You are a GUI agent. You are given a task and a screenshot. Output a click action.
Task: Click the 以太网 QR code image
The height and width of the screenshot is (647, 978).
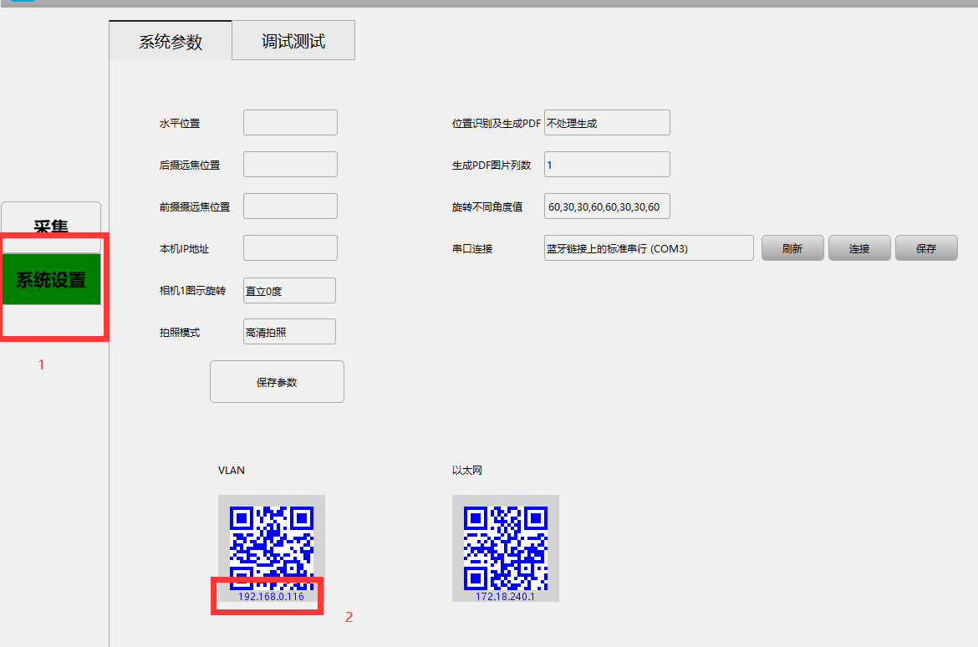tap(506, 543)
